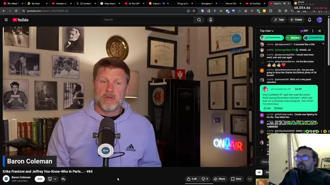
Task: Focus the YouTube Search field
Action: [147, 20]
